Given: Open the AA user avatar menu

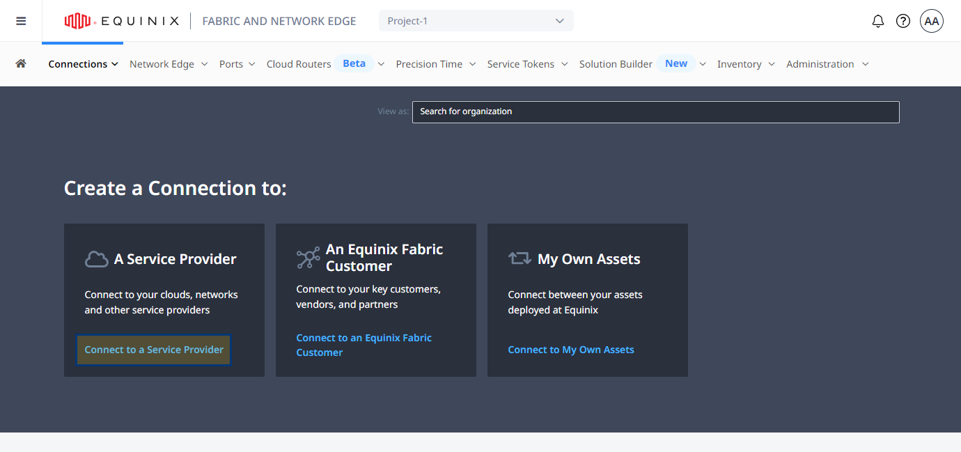Looking at the screenshot, I should tap(932, 21).
